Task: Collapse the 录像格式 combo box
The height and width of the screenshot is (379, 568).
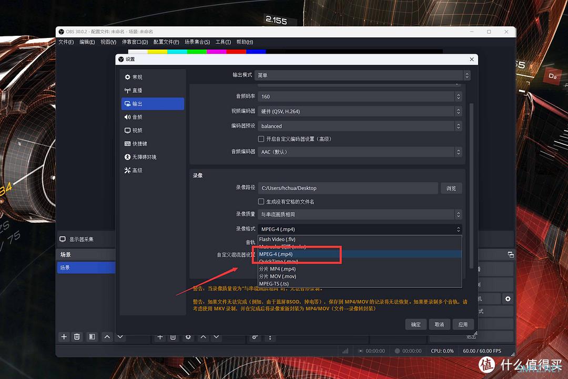Action: (x=360, y=229)
